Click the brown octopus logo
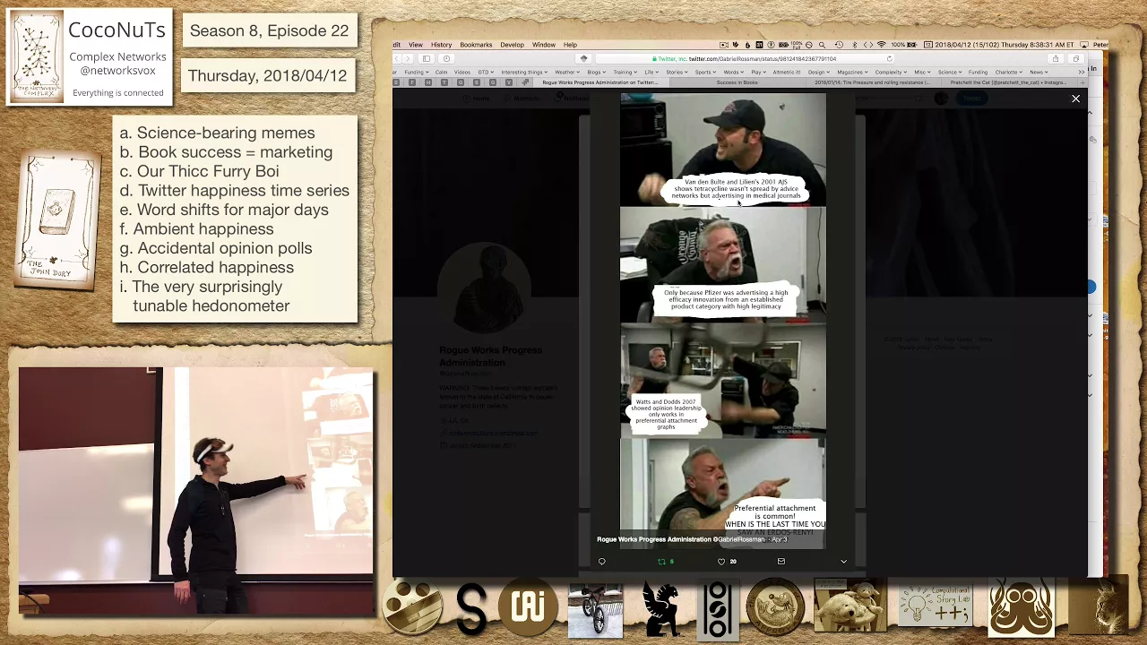 pos(1022,609)
